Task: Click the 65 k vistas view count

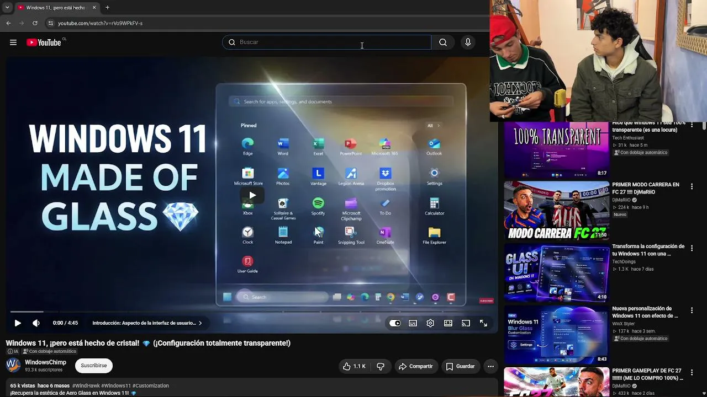Action: pos(23,386)
